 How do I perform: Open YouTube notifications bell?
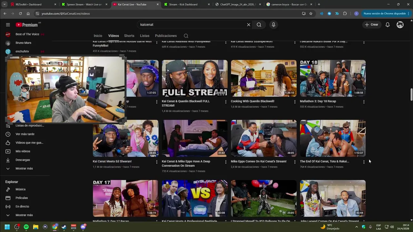tap(388, 24)
